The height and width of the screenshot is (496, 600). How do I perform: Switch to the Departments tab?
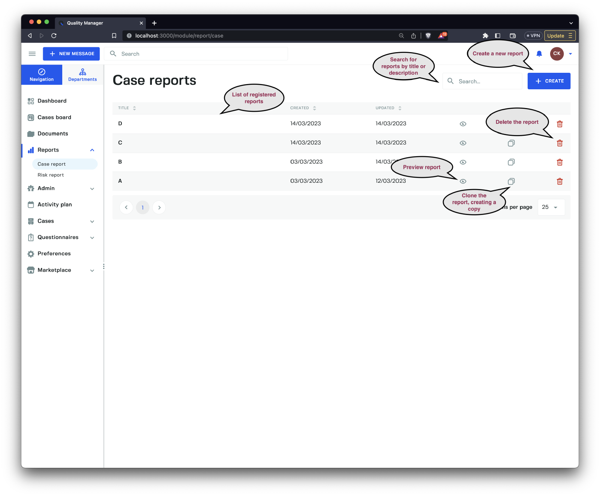pos(82,75)
